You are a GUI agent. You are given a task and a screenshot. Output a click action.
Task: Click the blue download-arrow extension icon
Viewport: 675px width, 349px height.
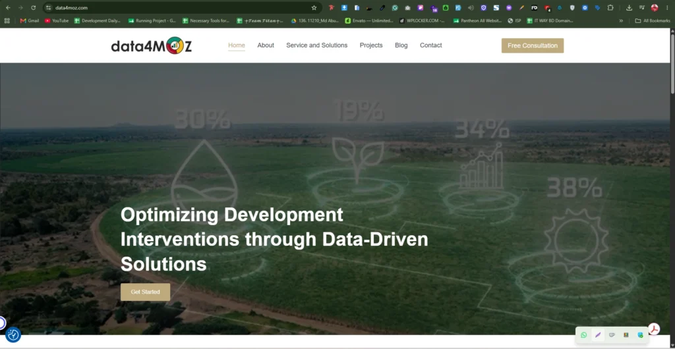click(344, 8)
